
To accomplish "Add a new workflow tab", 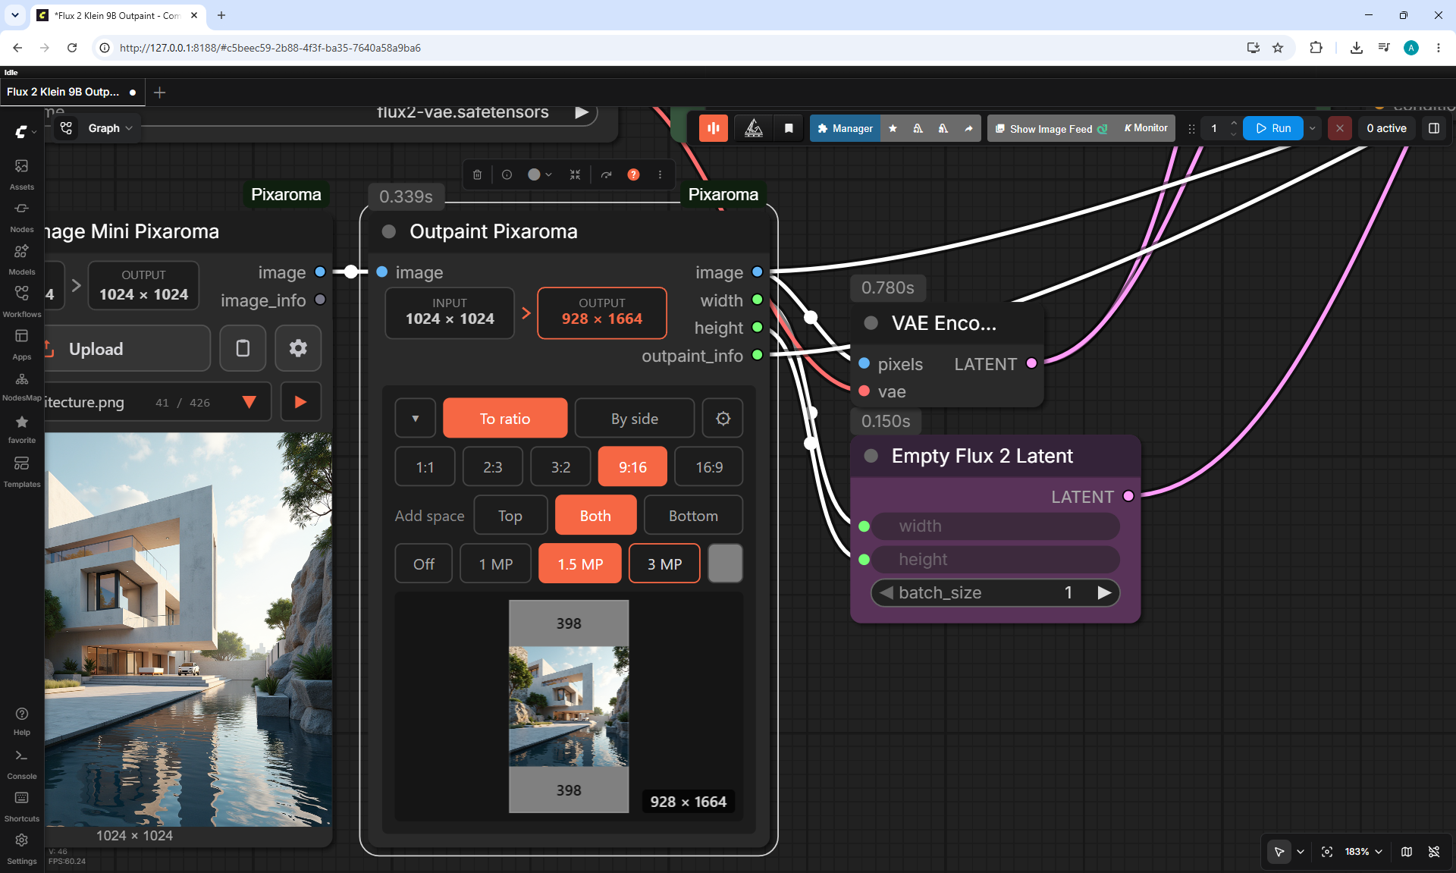I will click(159, 92).
